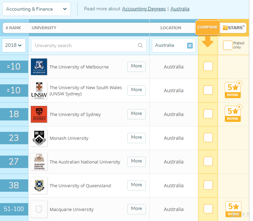Click More for University of Queensland

[x=136, y=185]
